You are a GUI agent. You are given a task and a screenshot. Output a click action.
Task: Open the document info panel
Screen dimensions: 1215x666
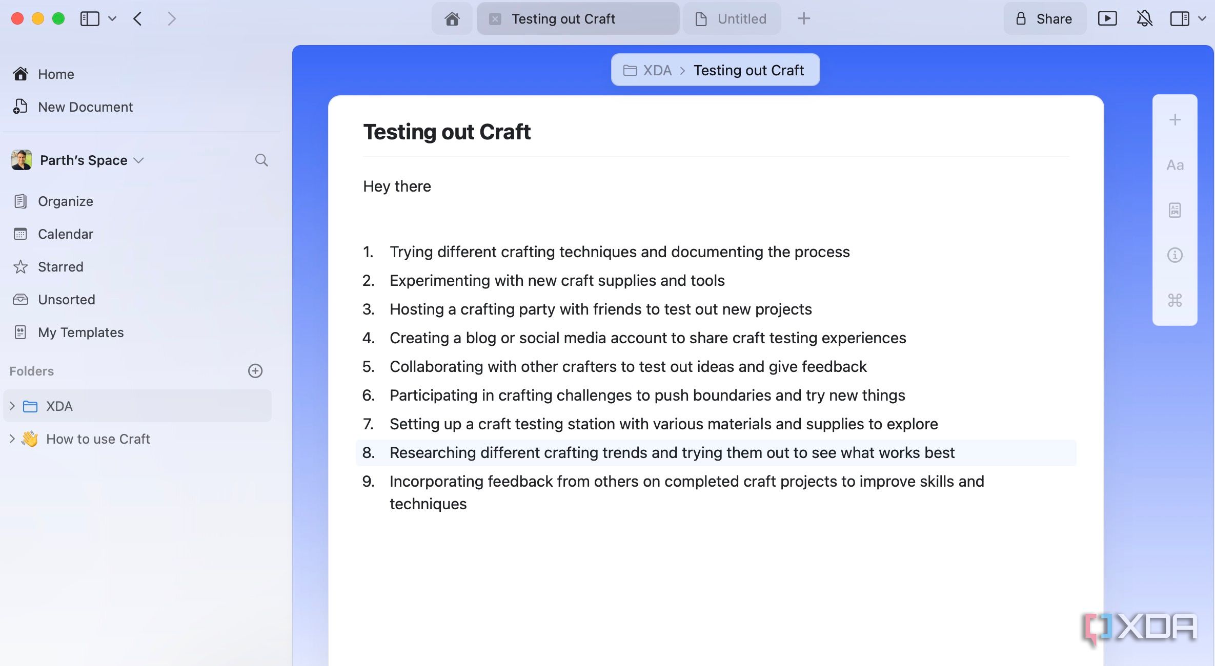coord(1175,255)
